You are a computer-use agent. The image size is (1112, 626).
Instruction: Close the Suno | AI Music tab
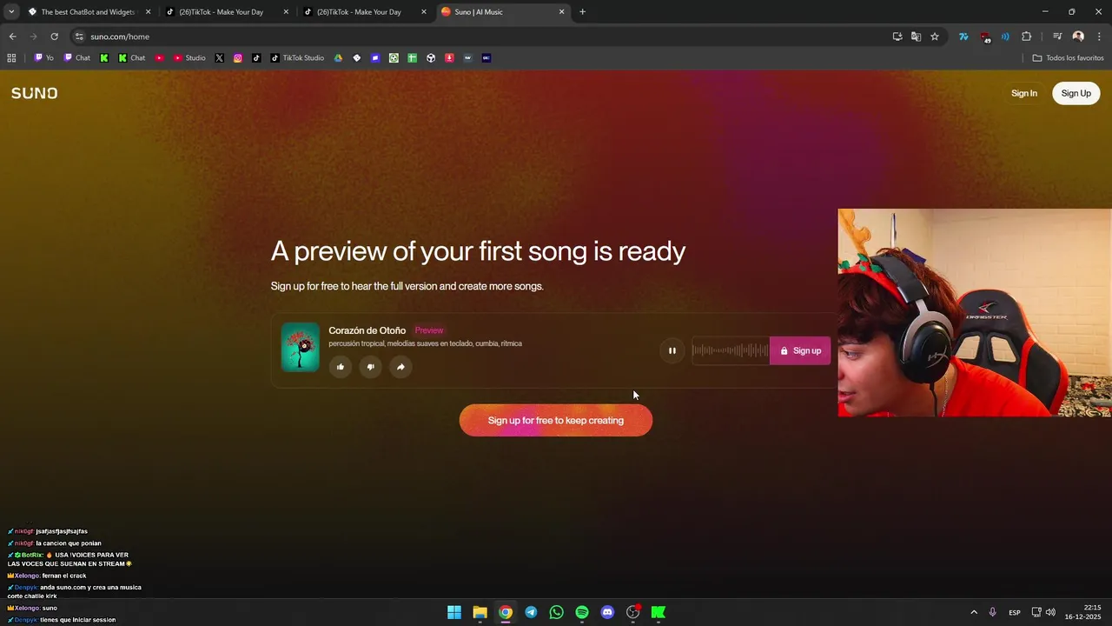(561, 12)
